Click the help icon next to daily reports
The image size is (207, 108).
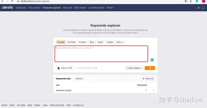[96, 68]
